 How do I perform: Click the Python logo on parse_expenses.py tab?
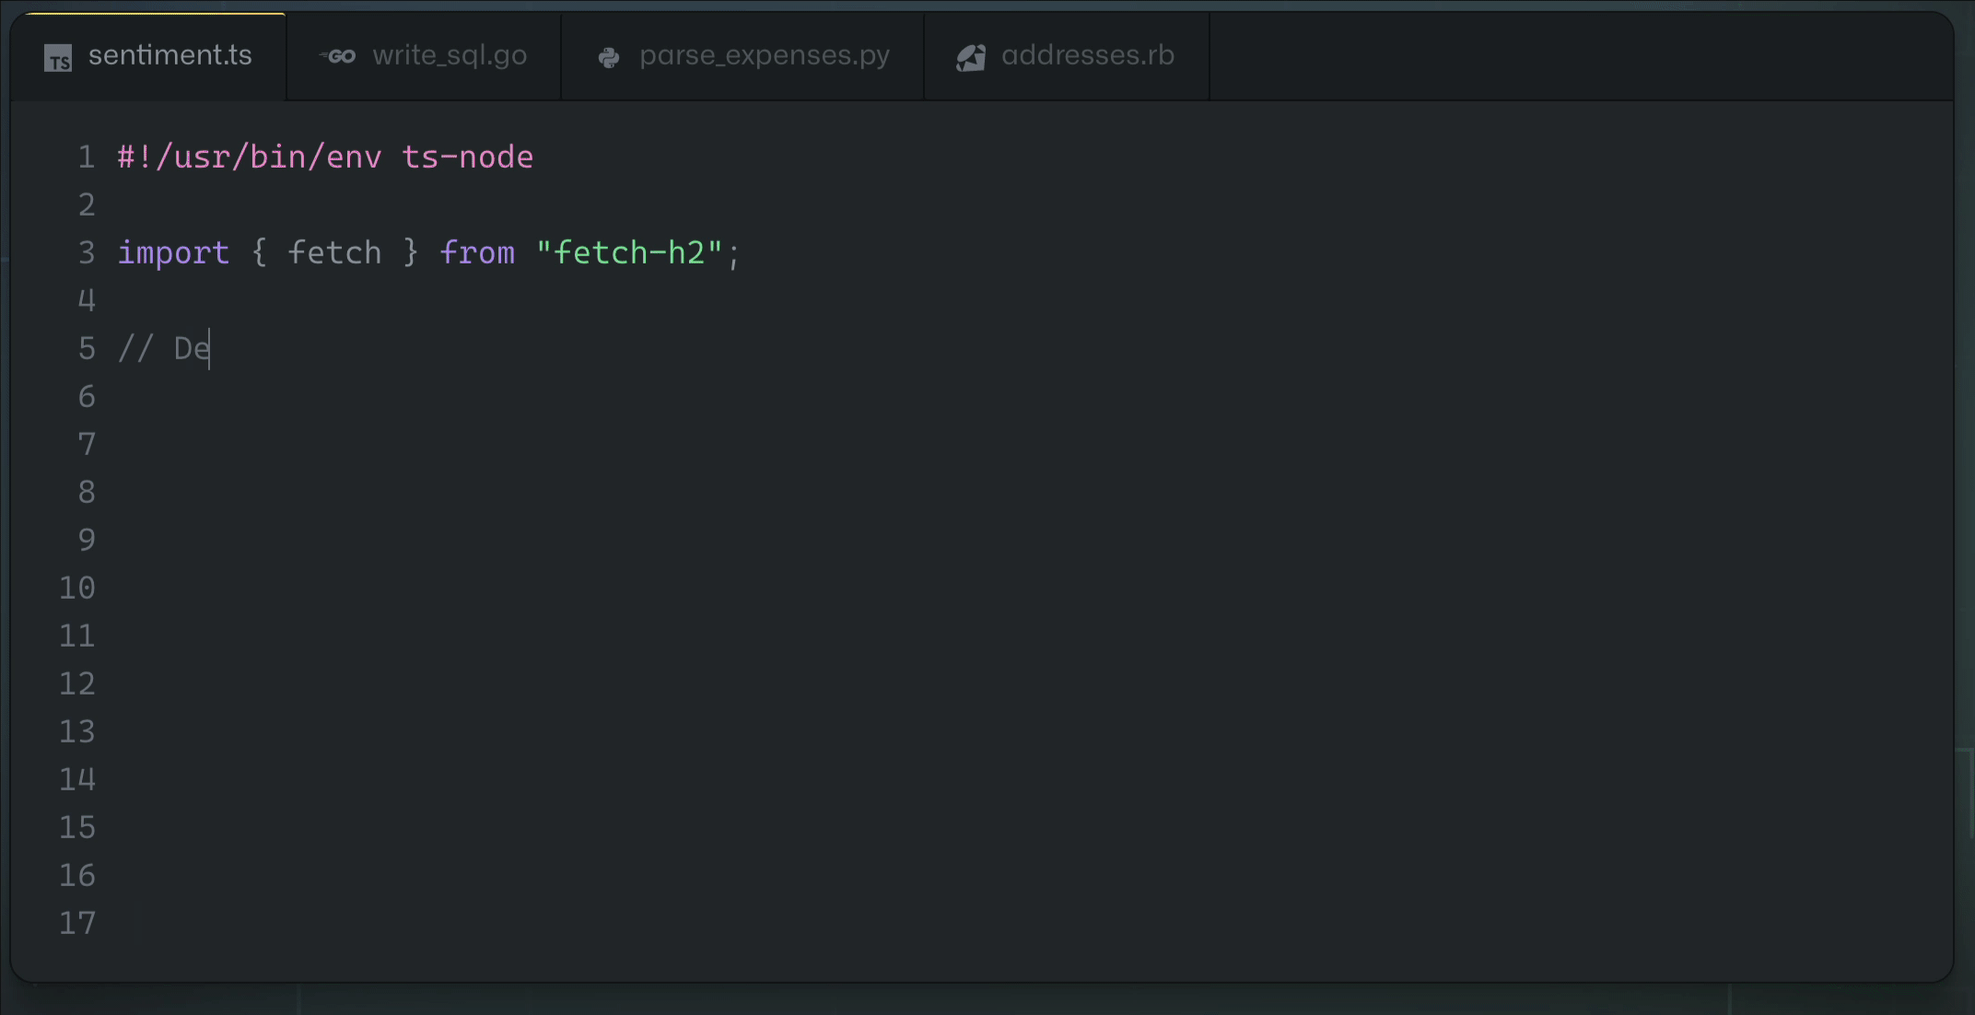point(609,58)
